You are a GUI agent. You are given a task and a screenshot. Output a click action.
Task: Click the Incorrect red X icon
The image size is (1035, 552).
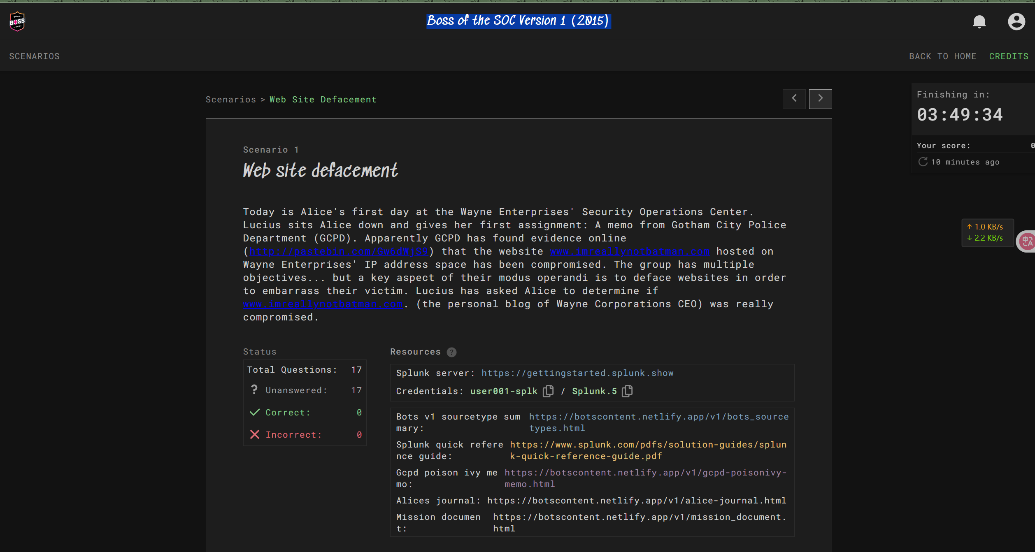click(255, 434)
